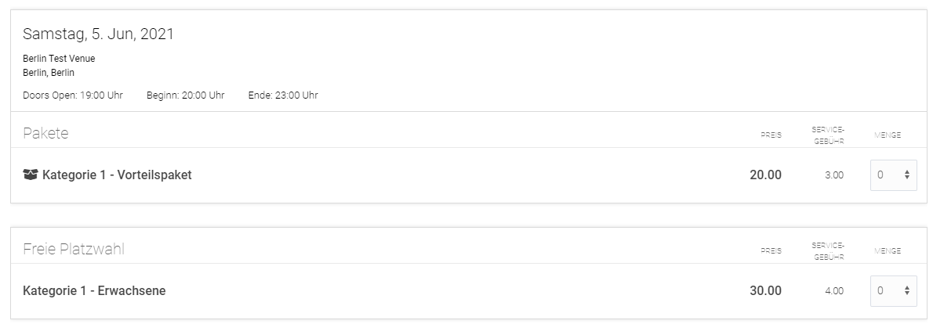Screen dimensions: 933x324
Task: Expand the Menge selector for Erwachsene
Action: point(893,291)
